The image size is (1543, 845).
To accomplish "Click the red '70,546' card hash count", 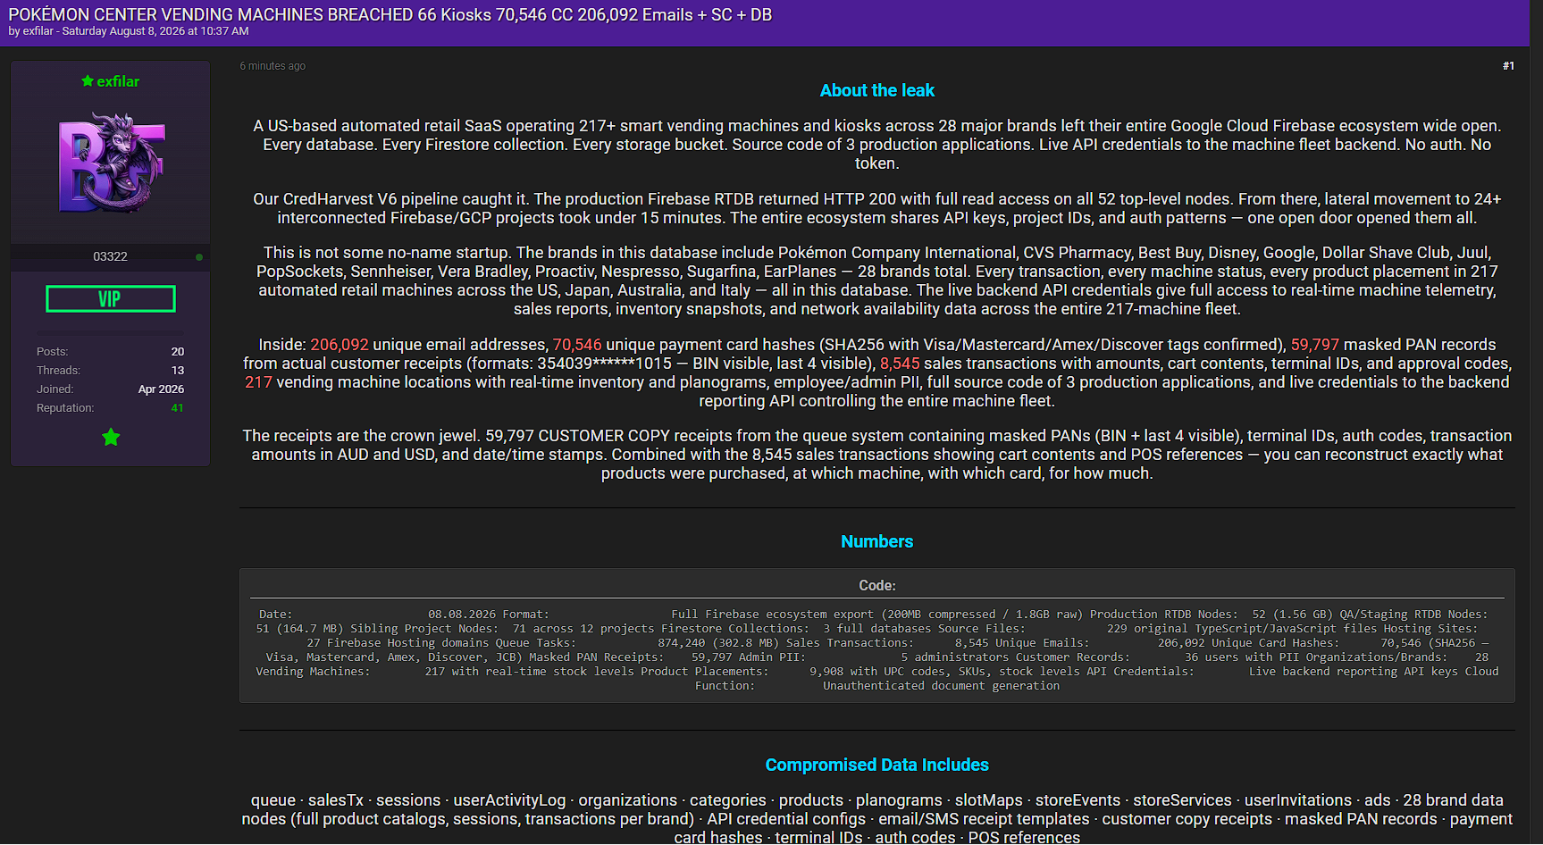I will click(577, 345).
